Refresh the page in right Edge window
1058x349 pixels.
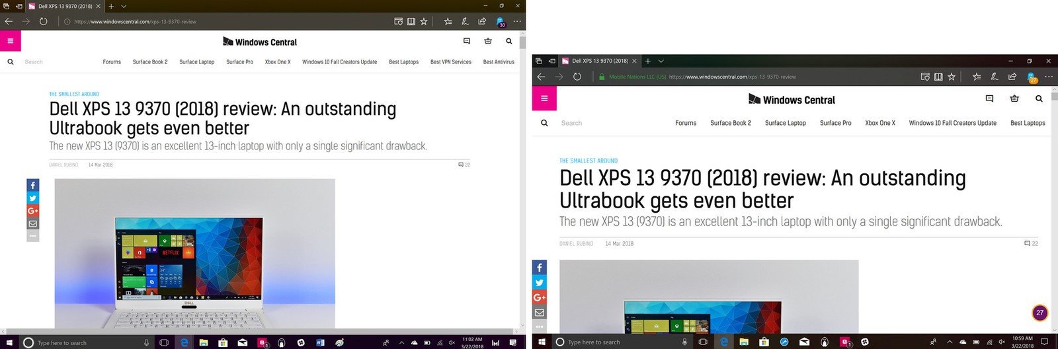tap(577, 77)
